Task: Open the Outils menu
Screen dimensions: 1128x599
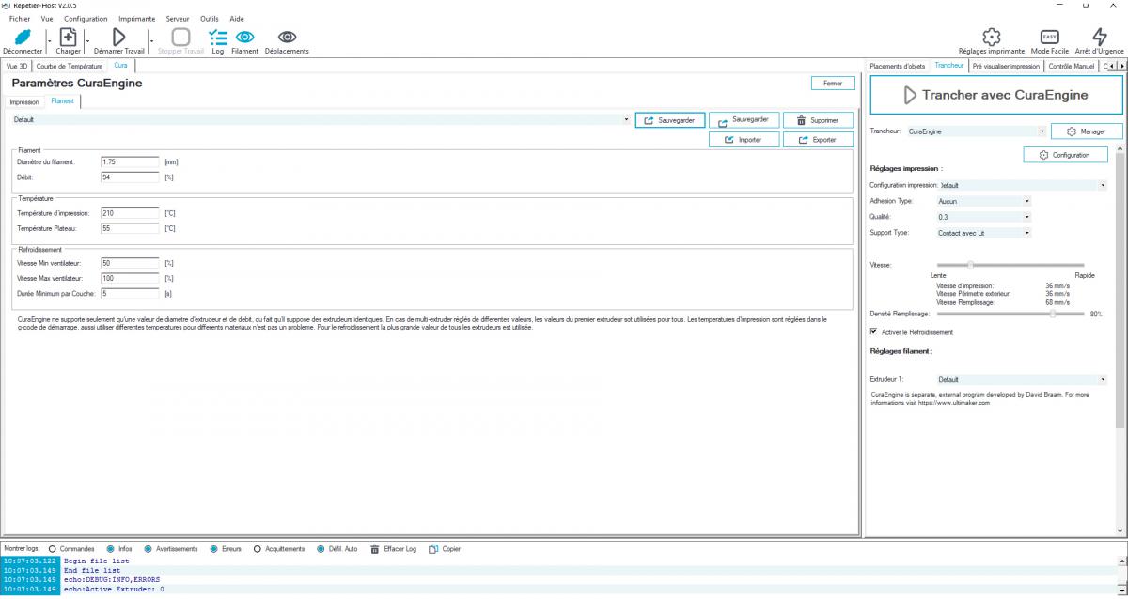Action: pyautogui.click(x=209, y=19)
